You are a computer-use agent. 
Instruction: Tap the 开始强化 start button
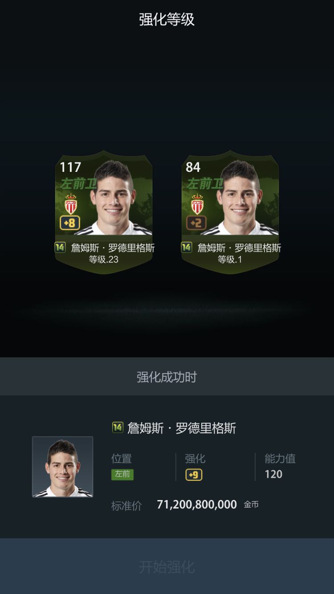[x=167, y=566]
